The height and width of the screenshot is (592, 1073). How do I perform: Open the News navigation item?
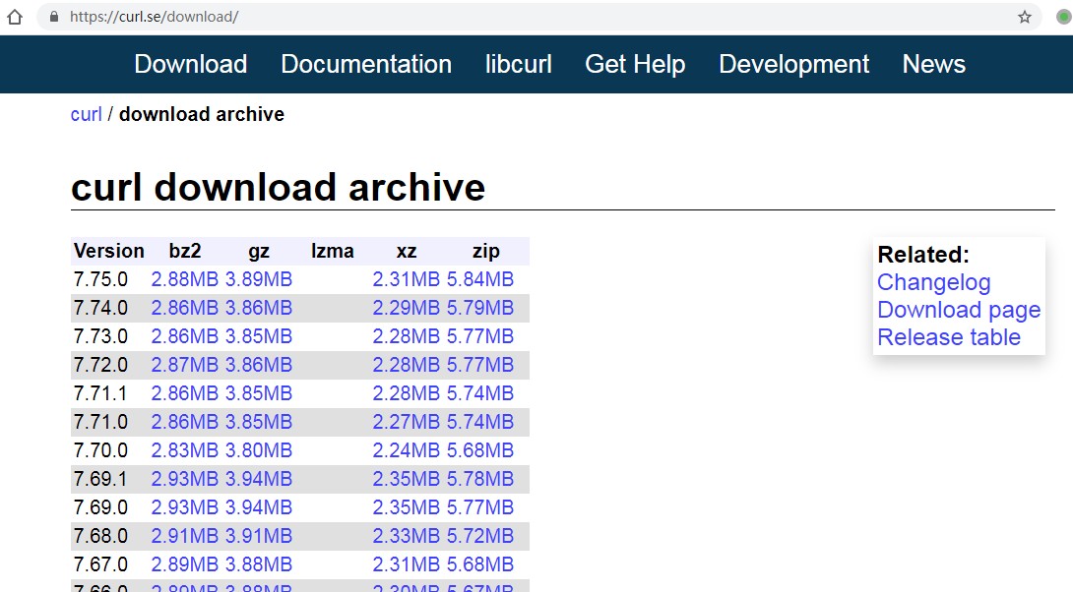tap(933, 64)
